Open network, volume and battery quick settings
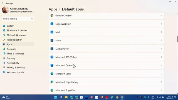178x100 pixels. (160, 97)
